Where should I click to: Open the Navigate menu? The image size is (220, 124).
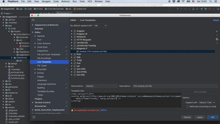point(46,1)
